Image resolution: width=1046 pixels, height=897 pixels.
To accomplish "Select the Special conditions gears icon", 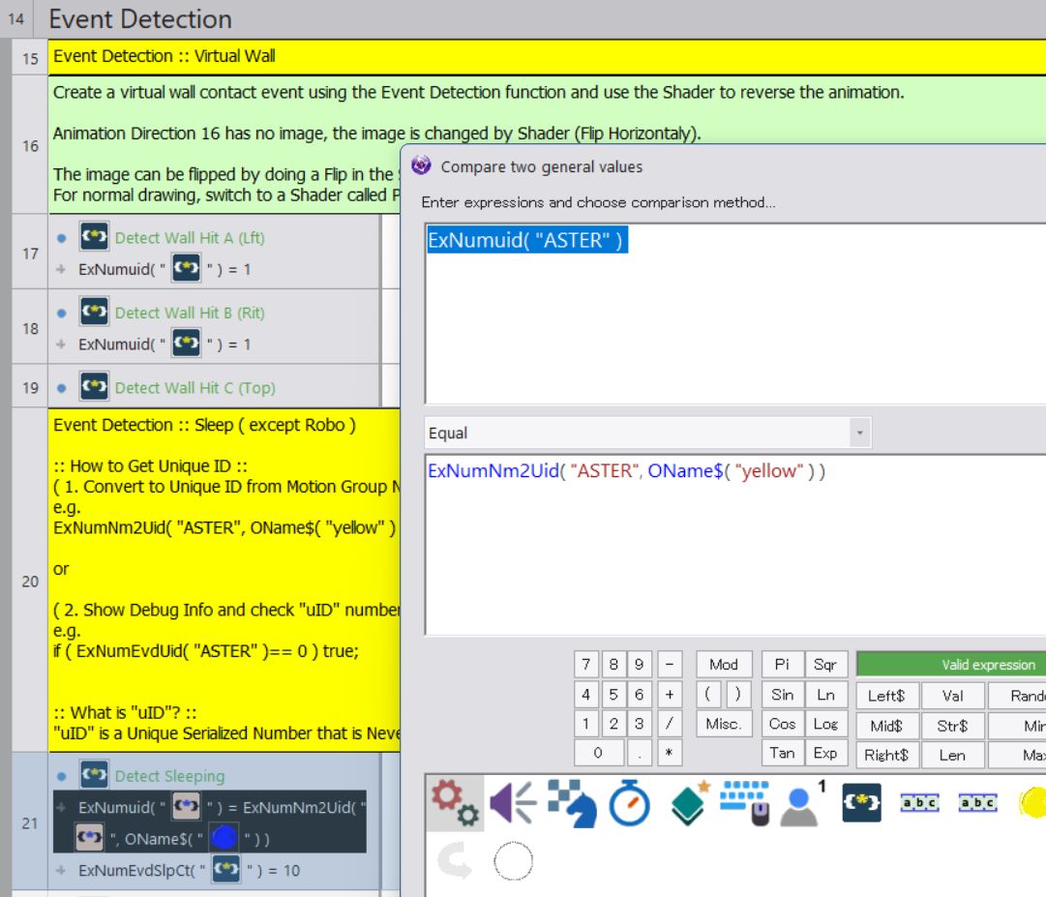I will [x=453, y=803].
